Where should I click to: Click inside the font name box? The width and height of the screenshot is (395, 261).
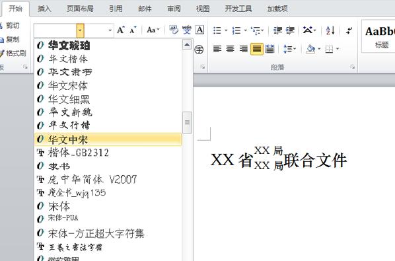[x=55, y=30]
